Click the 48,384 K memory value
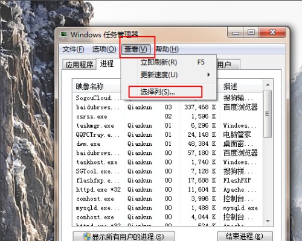Image resolution: width=302 pixels, height=241 pixels. click(x=202, y=144)
